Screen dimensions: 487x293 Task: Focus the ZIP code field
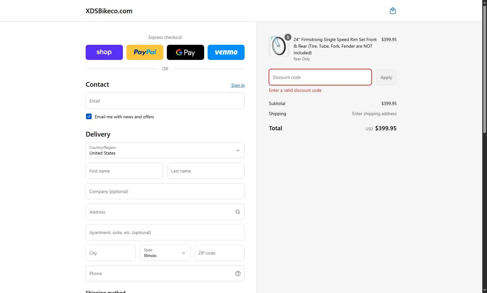[220, 253]
